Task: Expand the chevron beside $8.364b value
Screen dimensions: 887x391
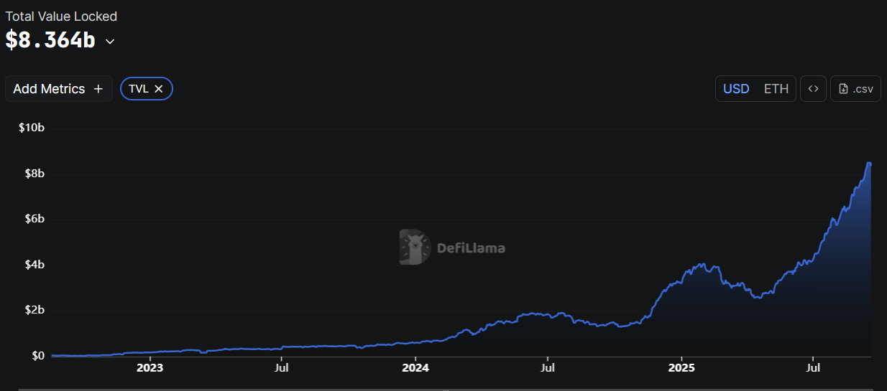Action: coord(110,42)
